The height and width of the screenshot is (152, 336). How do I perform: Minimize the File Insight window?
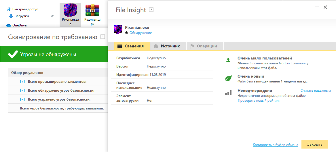tap(317, 7)
